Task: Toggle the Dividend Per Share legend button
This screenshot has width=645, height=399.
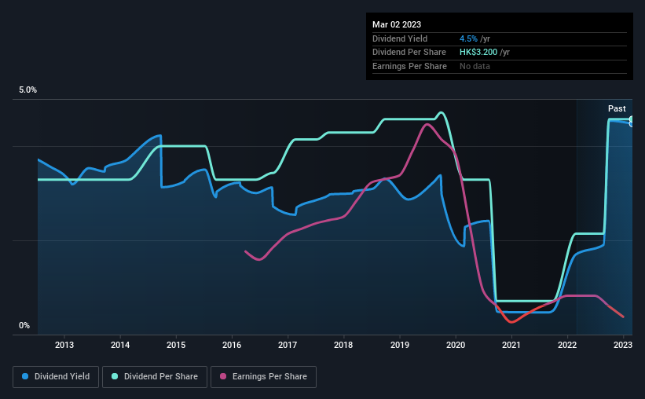Action: (155, 377)
